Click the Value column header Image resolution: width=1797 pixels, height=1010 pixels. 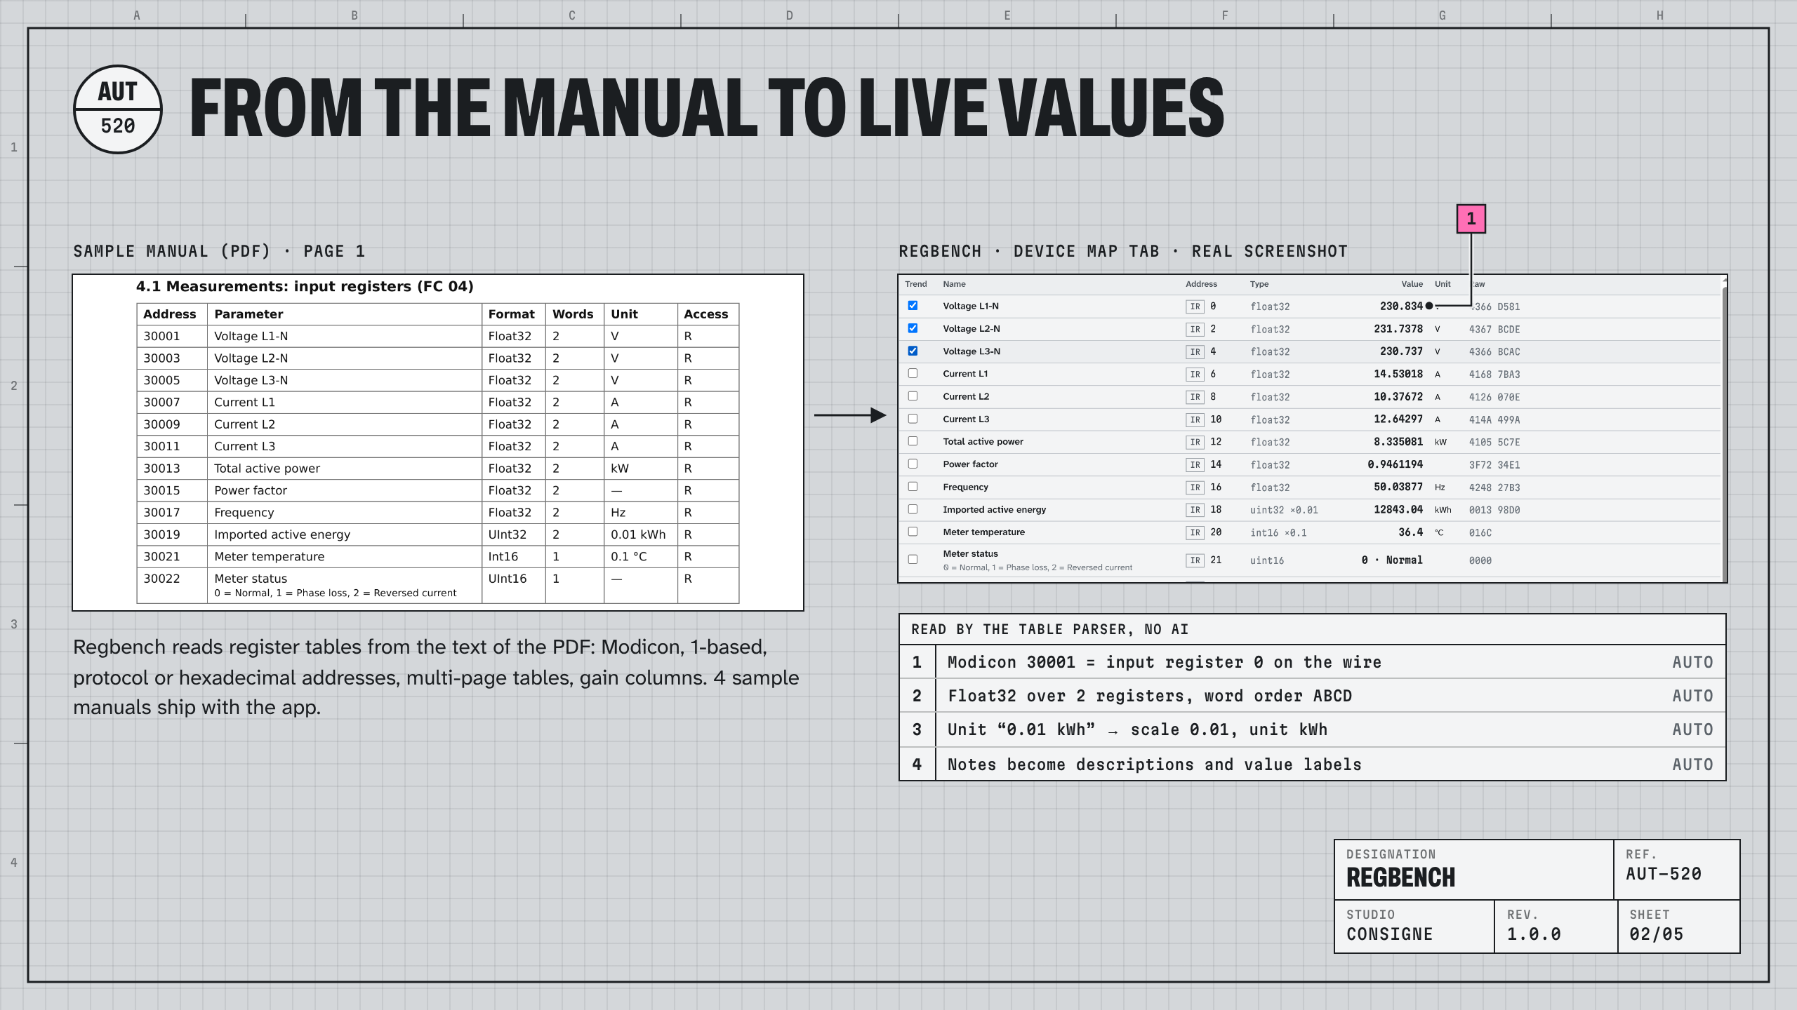(x=1412, y=284)
